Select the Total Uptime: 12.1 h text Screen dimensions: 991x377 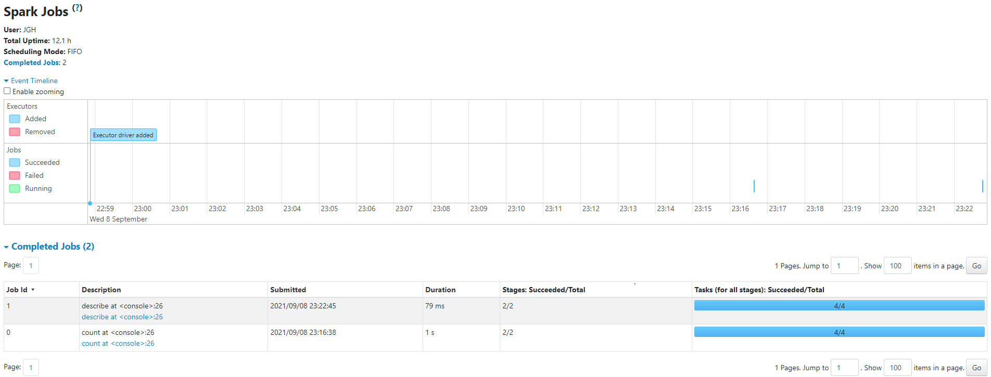[x=37, y=41]
